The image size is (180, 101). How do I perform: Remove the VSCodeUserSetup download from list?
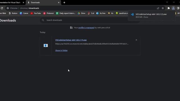pos(136,40)
